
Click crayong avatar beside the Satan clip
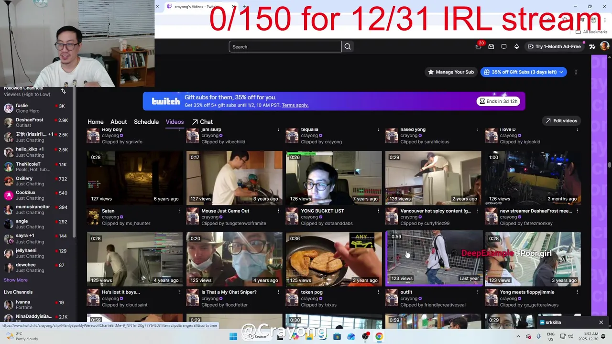point(93,217)
